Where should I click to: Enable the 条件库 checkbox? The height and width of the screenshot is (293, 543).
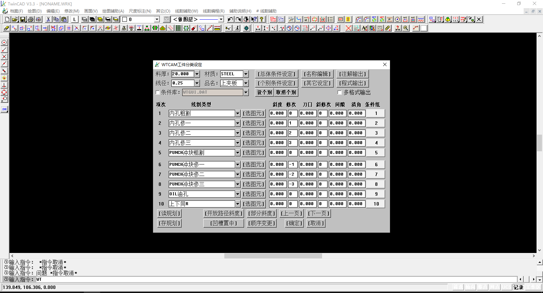coord(158,92)
